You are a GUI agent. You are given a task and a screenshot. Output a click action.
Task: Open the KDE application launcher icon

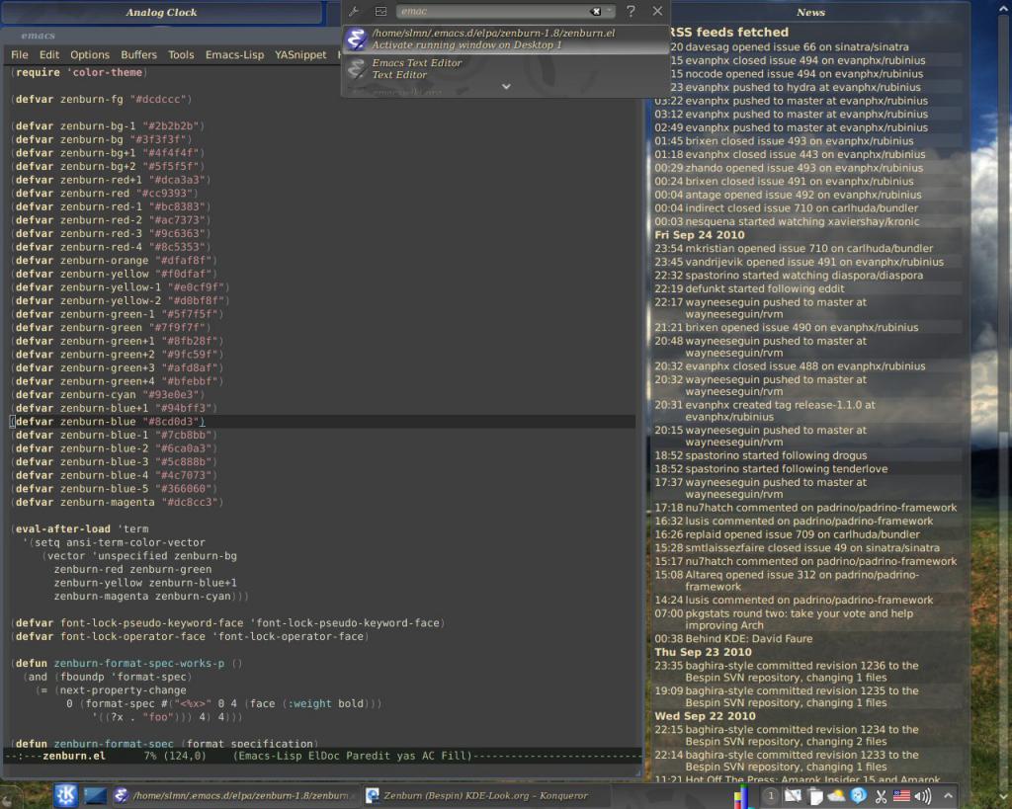(x=65, y=795)
